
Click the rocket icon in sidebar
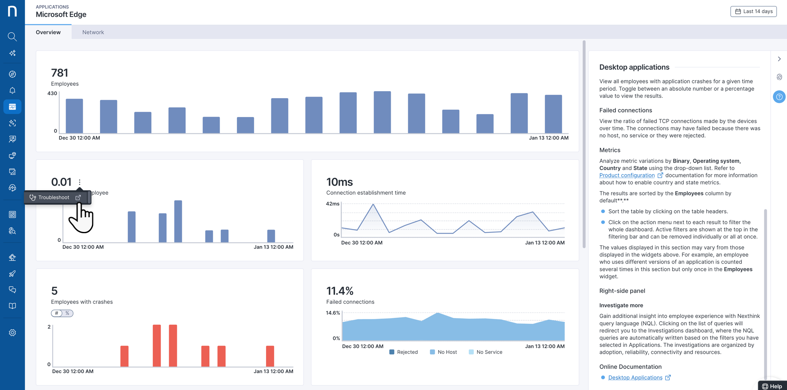(x=12, y=274)
